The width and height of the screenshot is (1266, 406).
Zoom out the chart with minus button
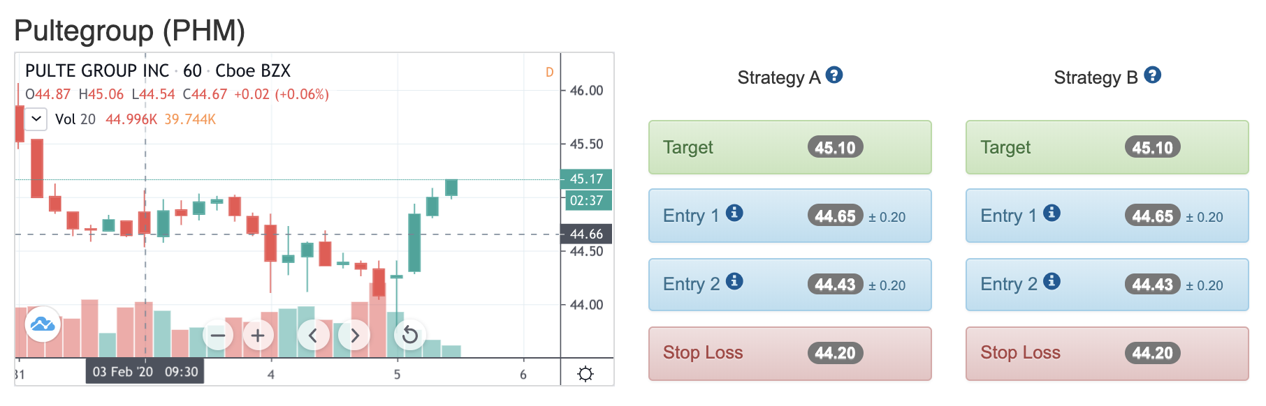pyautogui.click(x=218, y=336)
